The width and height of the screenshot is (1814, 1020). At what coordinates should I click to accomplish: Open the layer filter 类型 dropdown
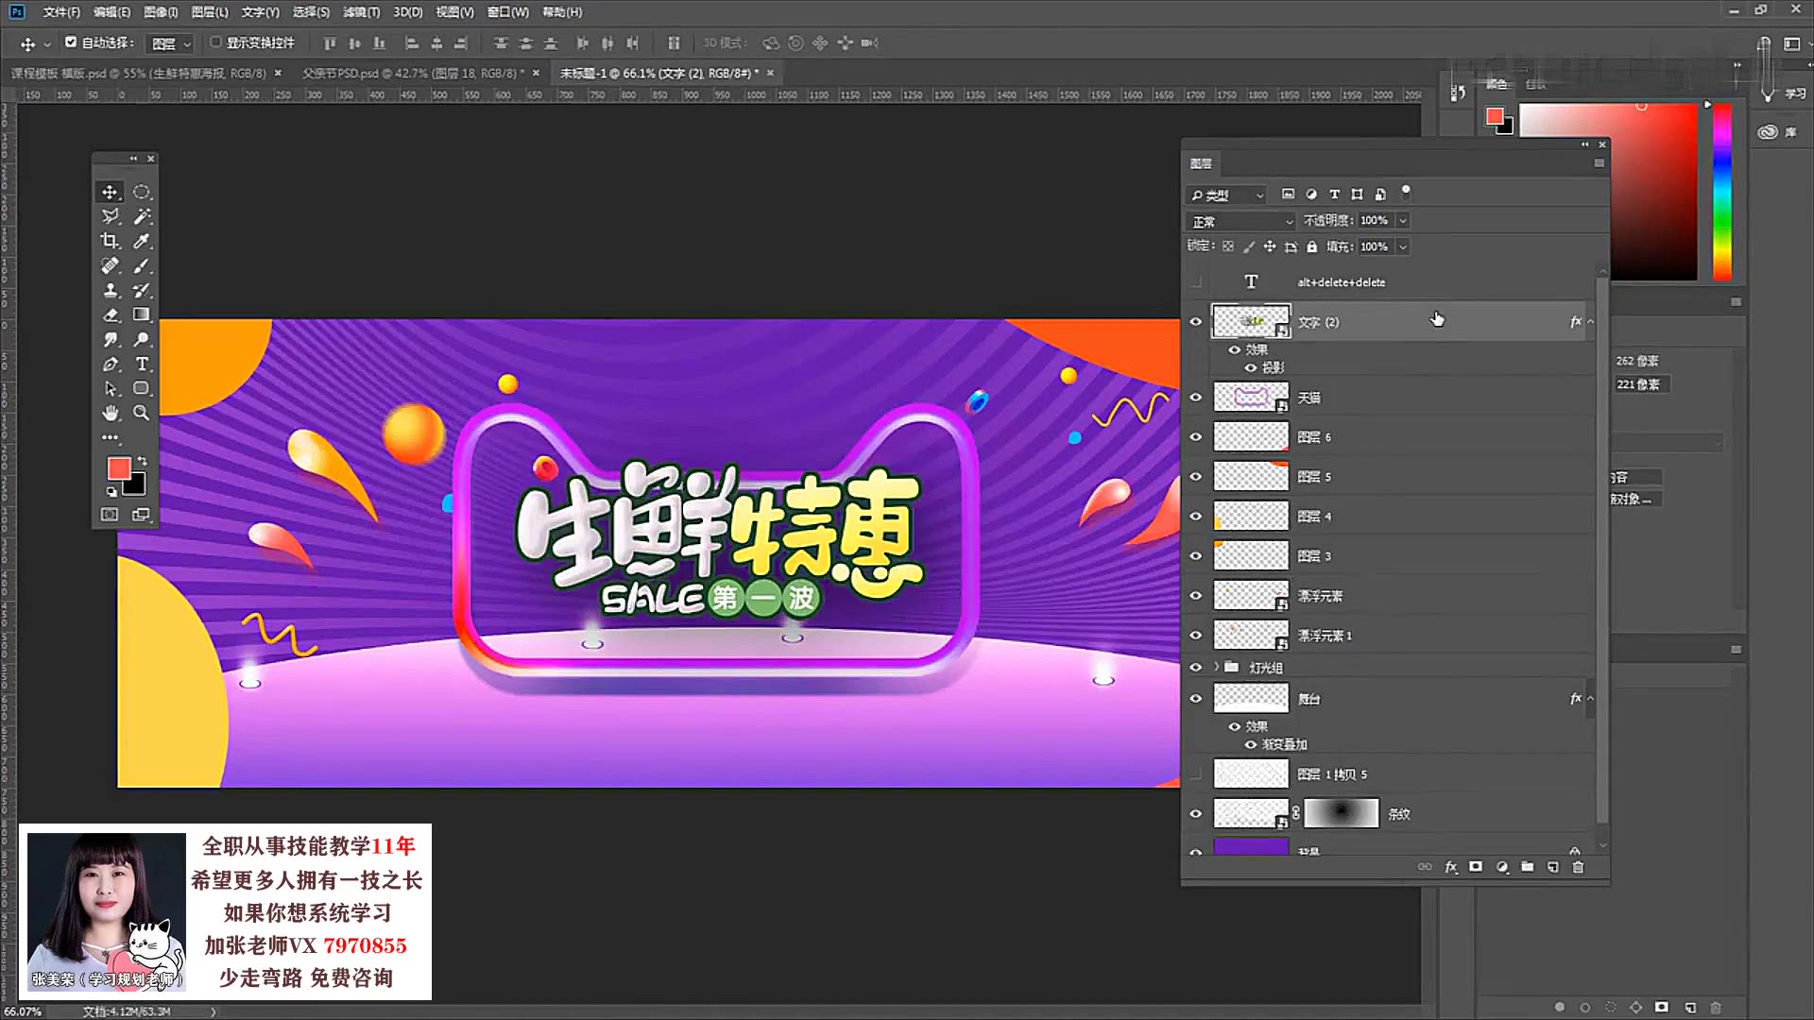[1226, 195]
